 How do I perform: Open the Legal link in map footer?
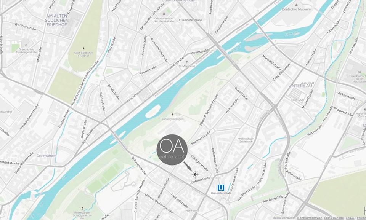click(x=350, y=218)
